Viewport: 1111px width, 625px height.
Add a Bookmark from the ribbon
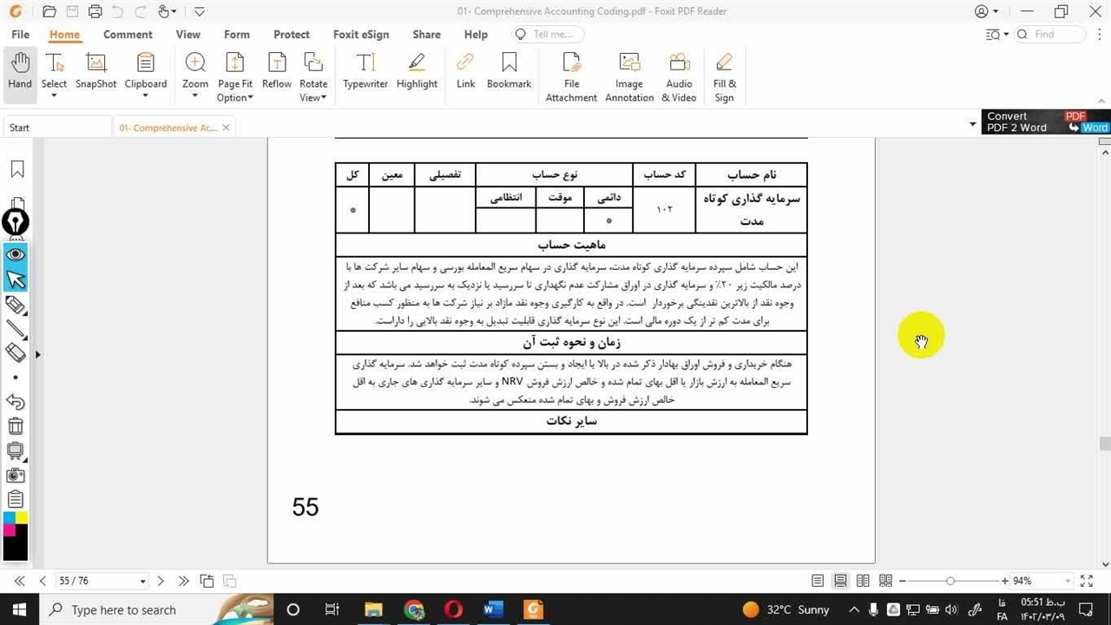(509, 71)
